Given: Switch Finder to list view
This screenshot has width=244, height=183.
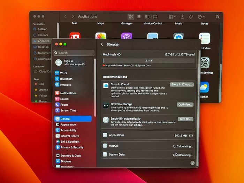Looking at the screenshot, I should (139, 17).
